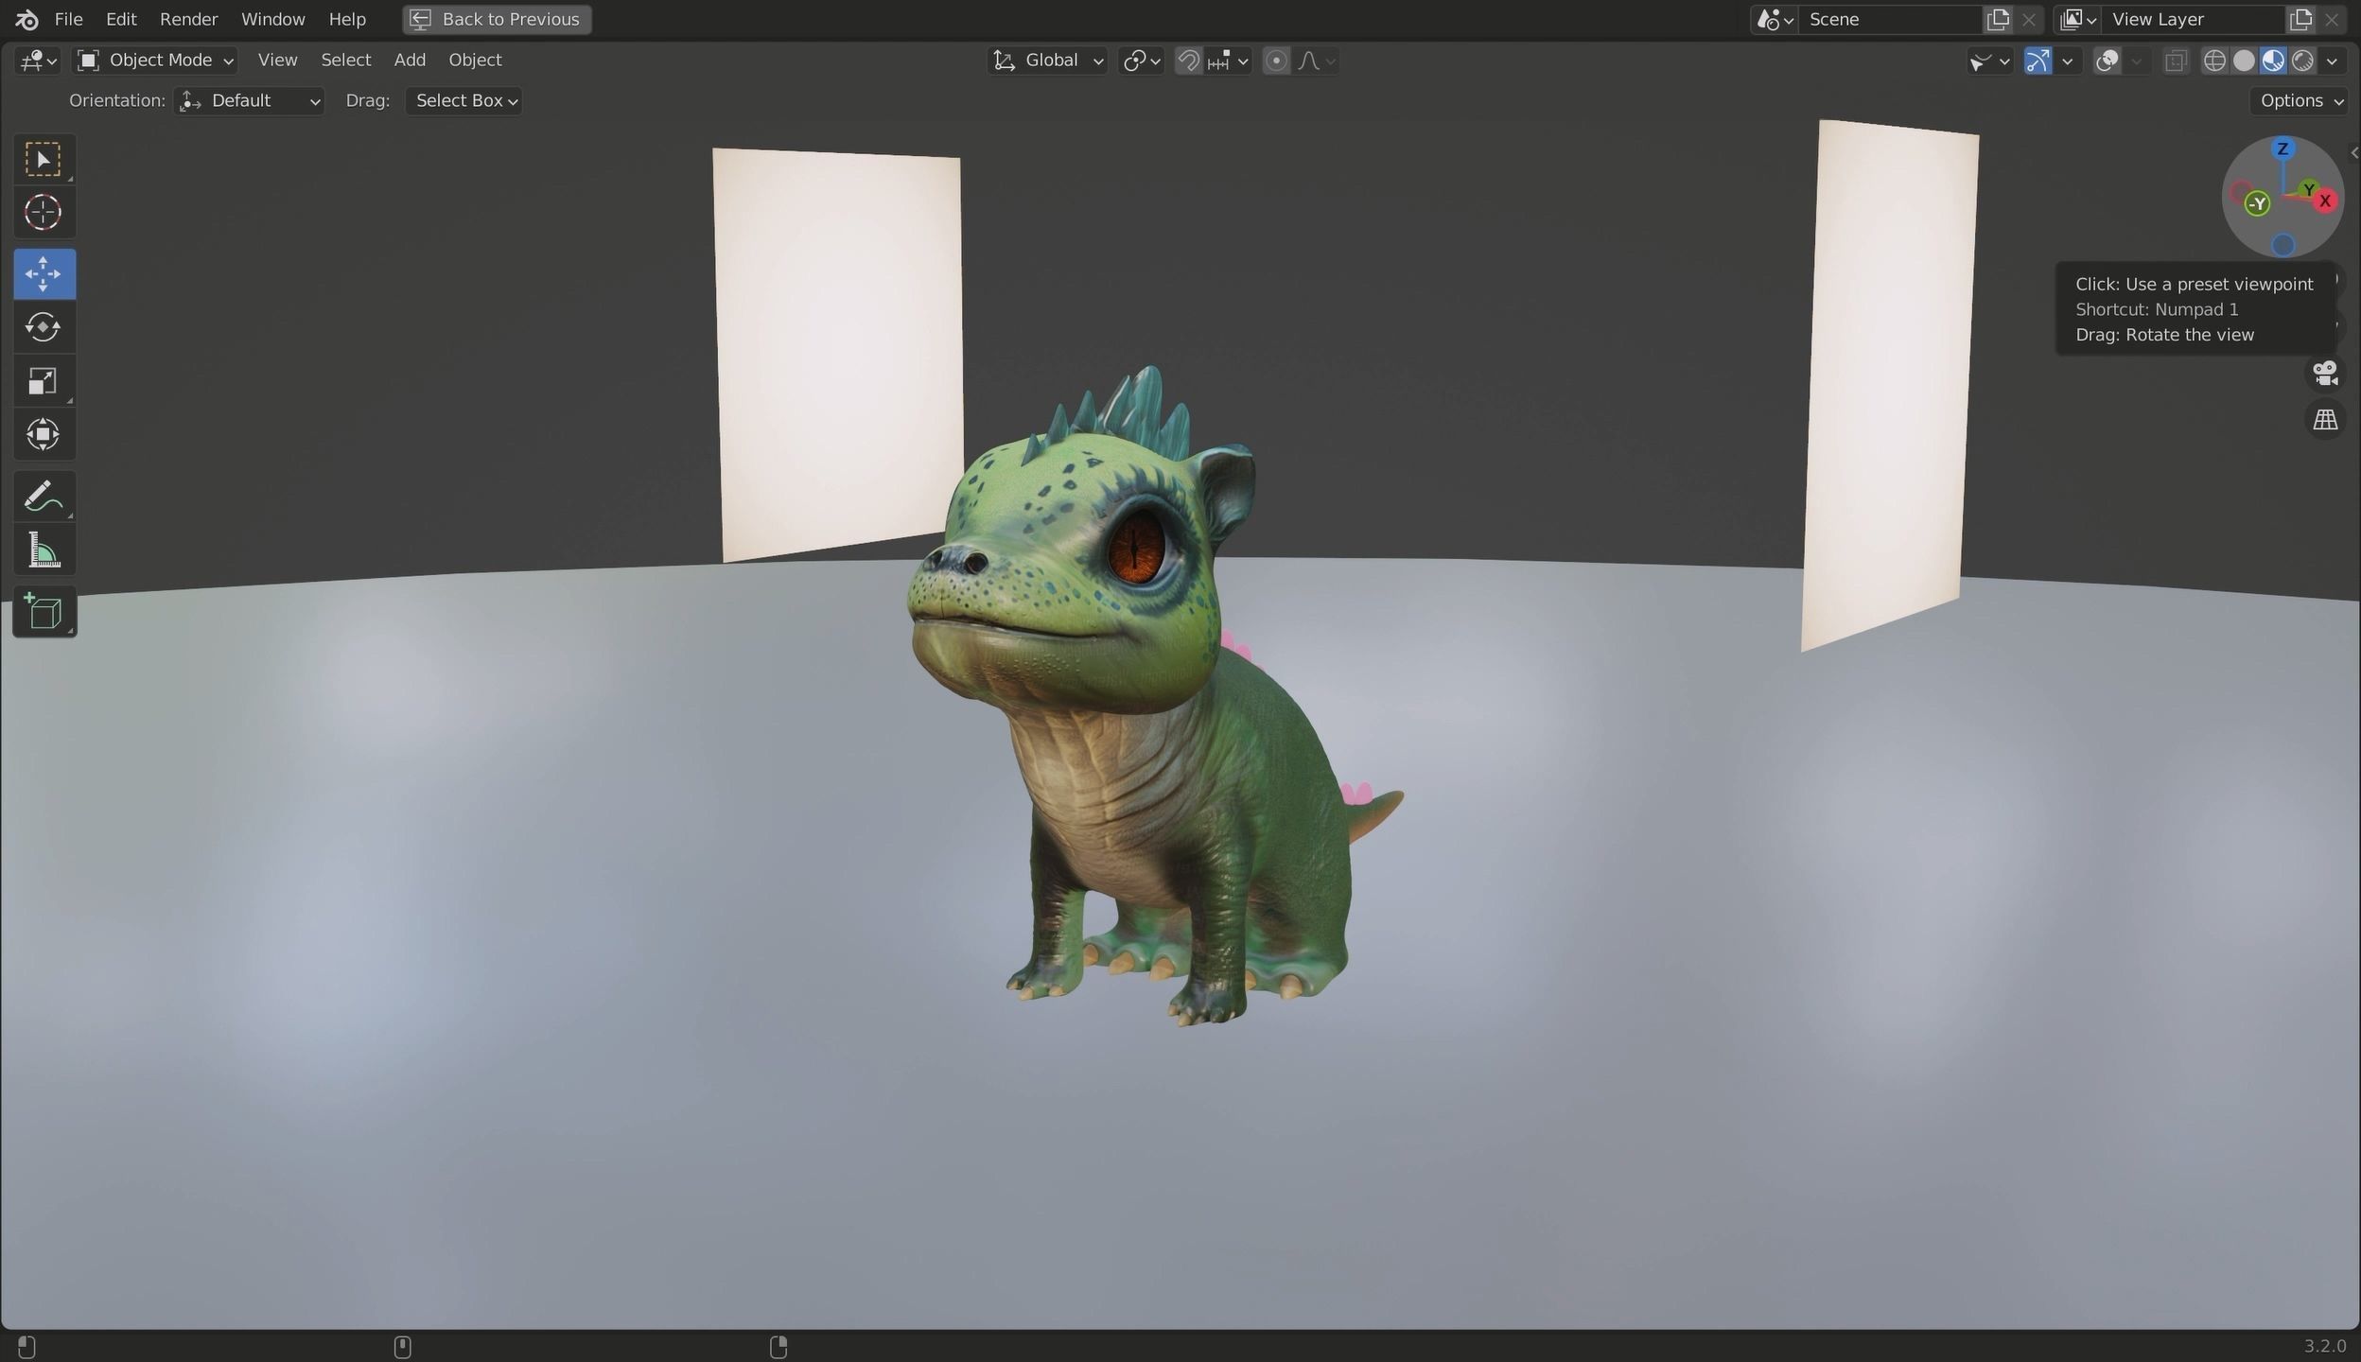Open the editor type dropdown

click(x=38, y=61)
